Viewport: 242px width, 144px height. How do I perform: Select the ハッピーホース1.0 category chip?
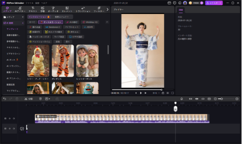coord(39,37)
